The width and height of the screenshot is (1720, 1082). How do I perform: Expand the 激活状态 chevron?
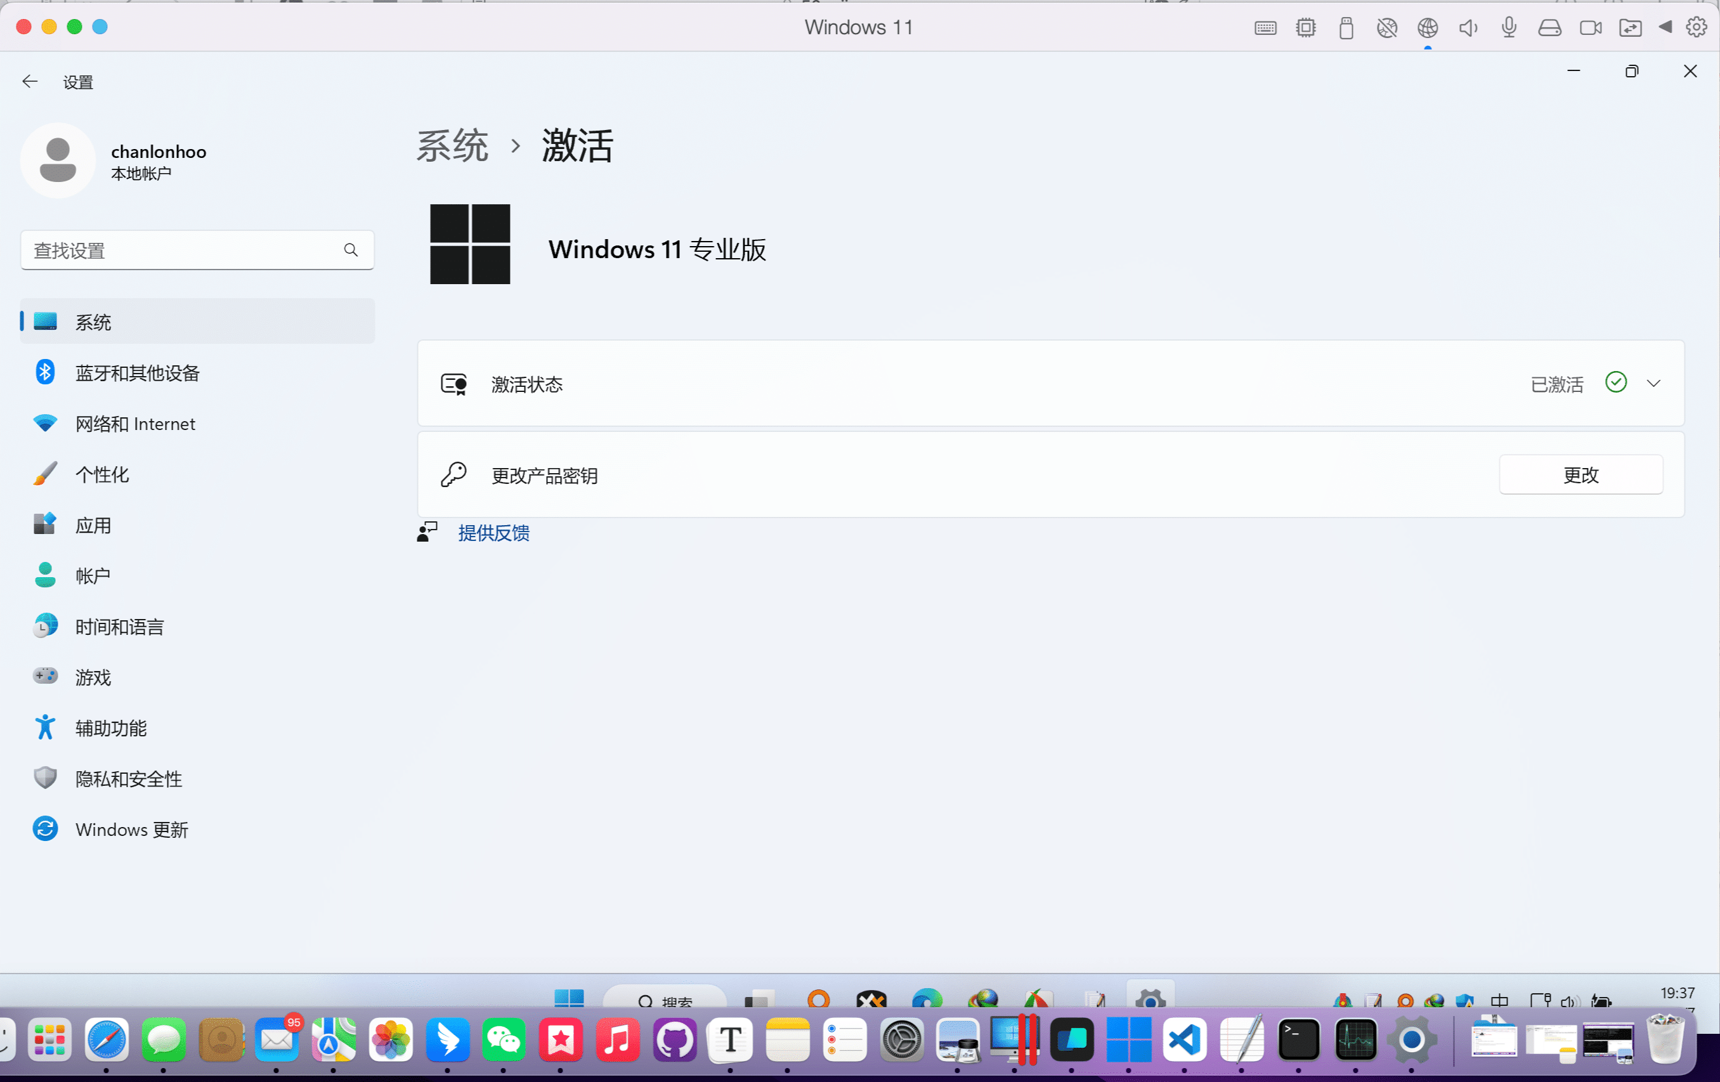(x=1653, y=384)
